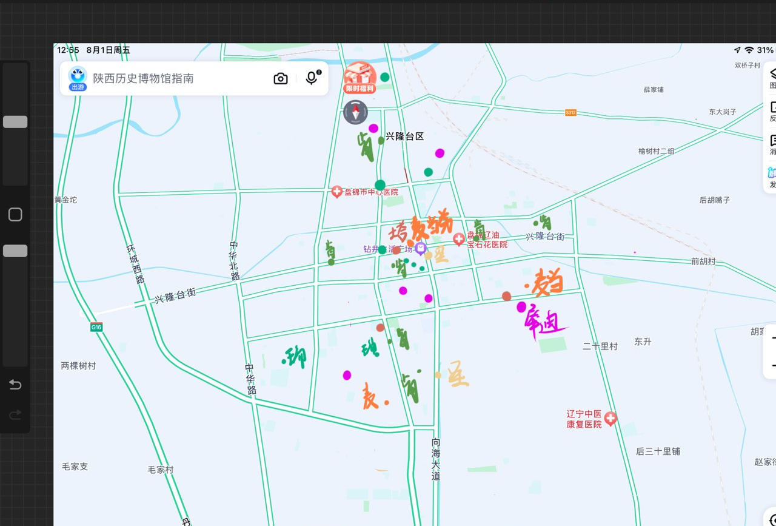
Task: Tap the 后三十里铺 label
Action: (658, 451)
